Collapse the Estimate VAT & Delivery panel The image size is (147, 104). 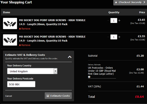point(70,57)
